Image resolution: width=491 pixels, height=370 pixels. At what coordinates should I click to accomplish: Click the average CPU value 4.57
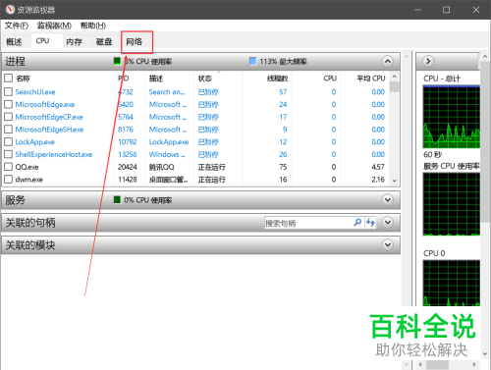point(378,167)
